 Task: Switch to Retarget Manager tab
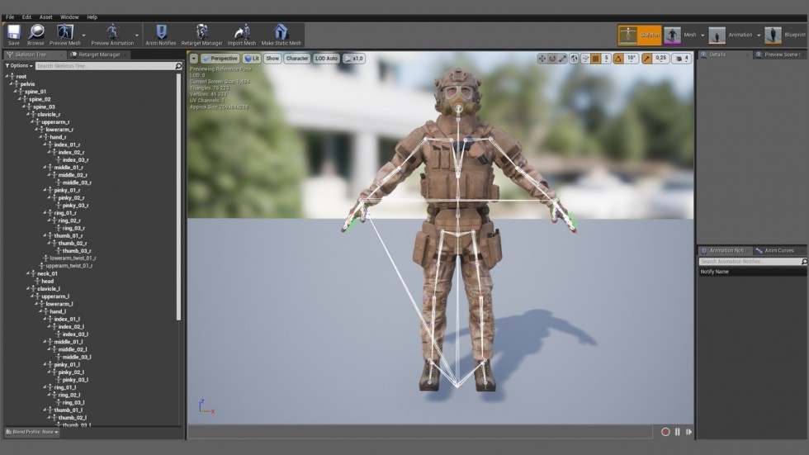99,55
